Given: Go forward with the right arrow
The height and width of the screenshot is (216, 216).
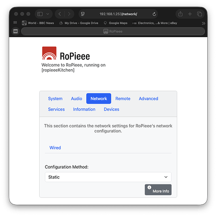Looking at the screenshot, I should (69, 14).
